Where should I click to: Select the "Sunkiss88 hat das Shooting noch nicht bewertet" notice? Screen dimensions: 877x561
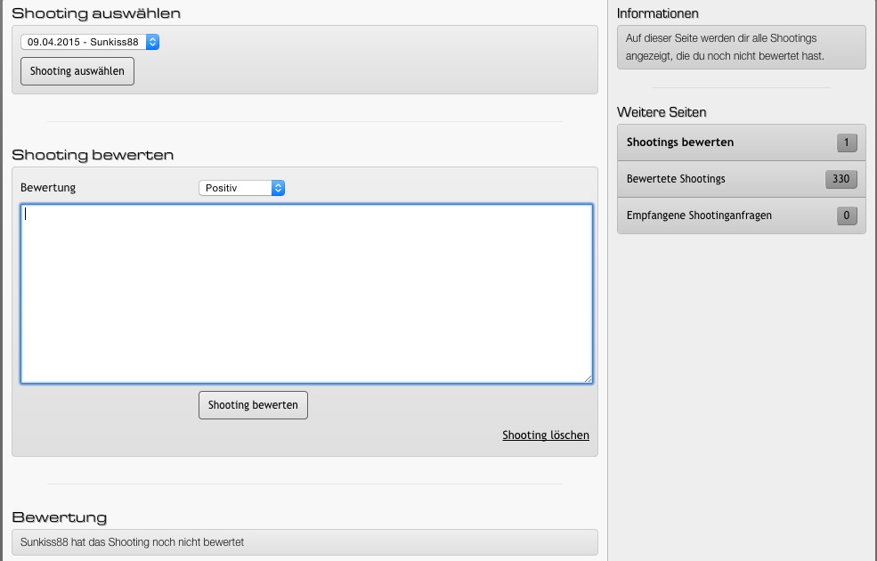point(305,541)
